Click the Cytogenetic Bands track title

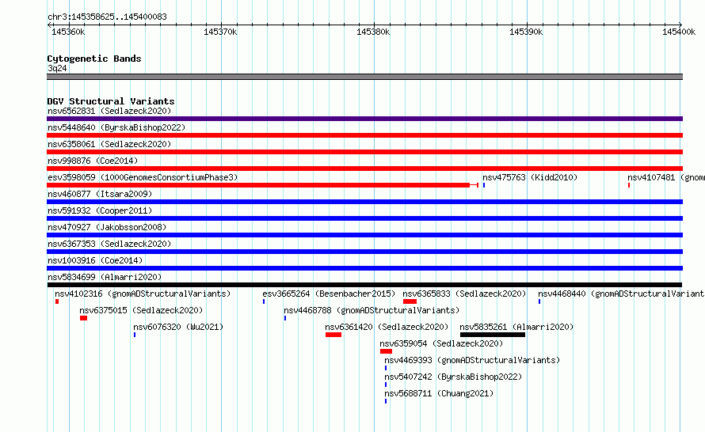tap(94, 59)
